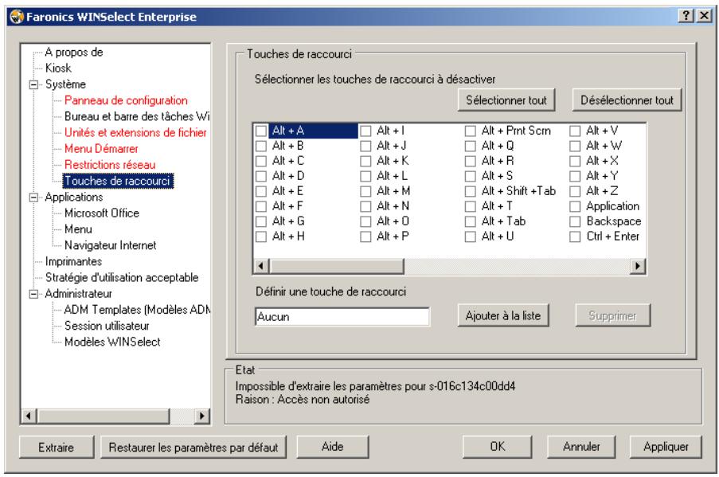The height and width of the screenshot is (477, 719).
Task: Click the tree panel left scroll arrow
Action: [x=29, y=416]
